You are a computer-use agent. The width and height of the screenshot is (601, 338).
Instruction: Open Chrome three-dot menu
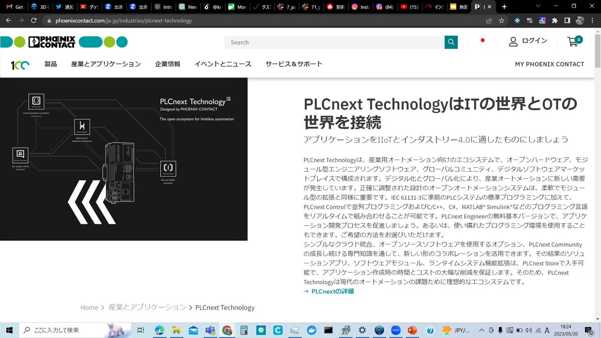tap(593, 21)
